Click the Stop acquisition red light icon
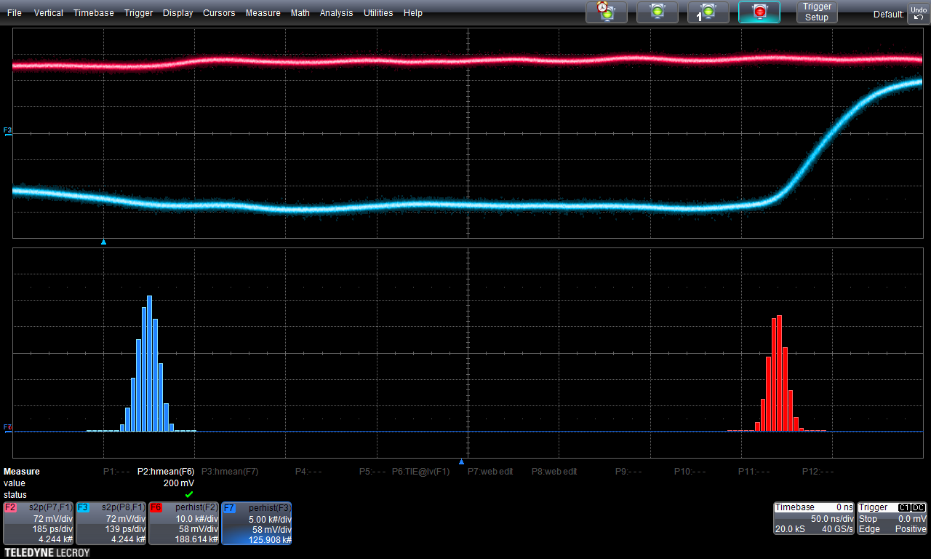This screenshot has width=931, height=559. point(759,12)
